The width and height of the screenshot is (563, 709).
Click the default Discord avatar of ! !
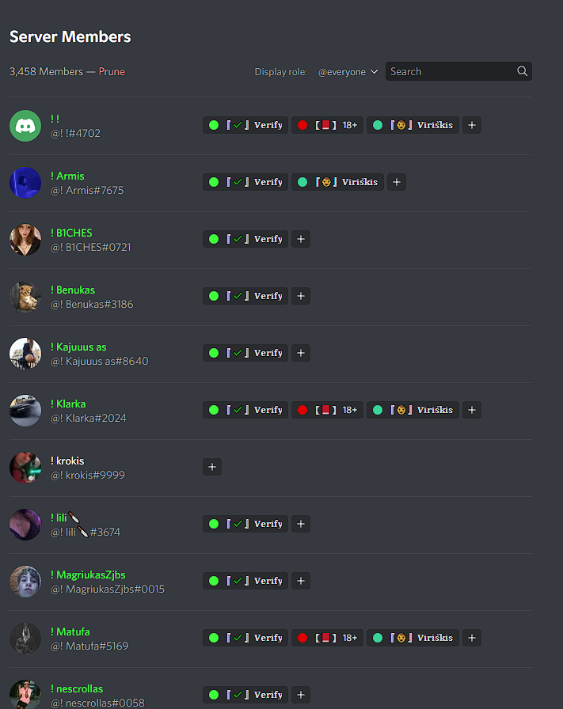(25, 126)
